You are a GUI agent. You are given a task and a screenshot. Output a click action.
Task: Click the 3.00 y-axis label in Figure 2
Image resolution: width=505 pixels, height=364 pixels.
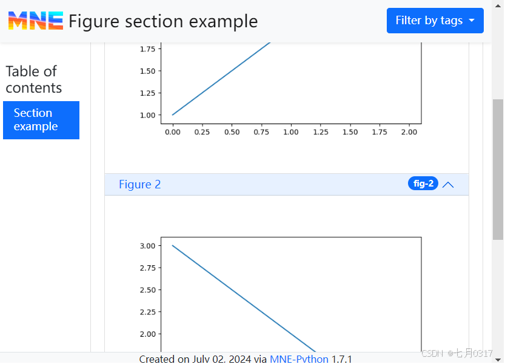tap(146, 246)
